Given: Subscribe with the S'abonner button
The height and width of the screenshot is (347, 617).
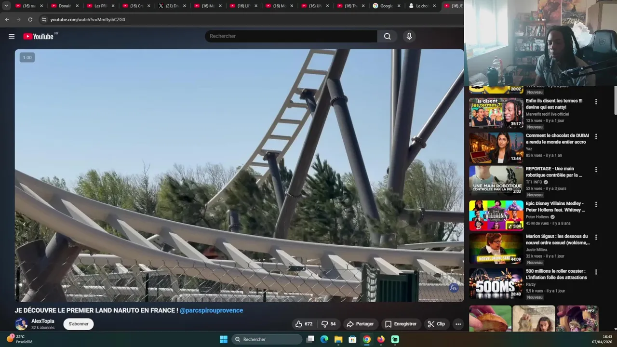Looking at the screenshot, I should tap(78, 324).
